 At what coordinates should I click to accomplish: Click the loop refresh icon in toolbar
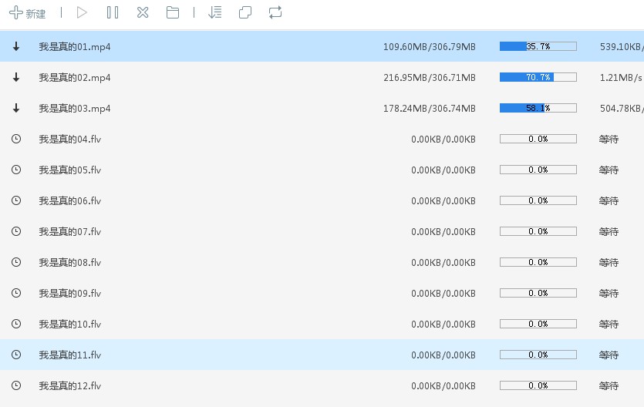[275, 12]
